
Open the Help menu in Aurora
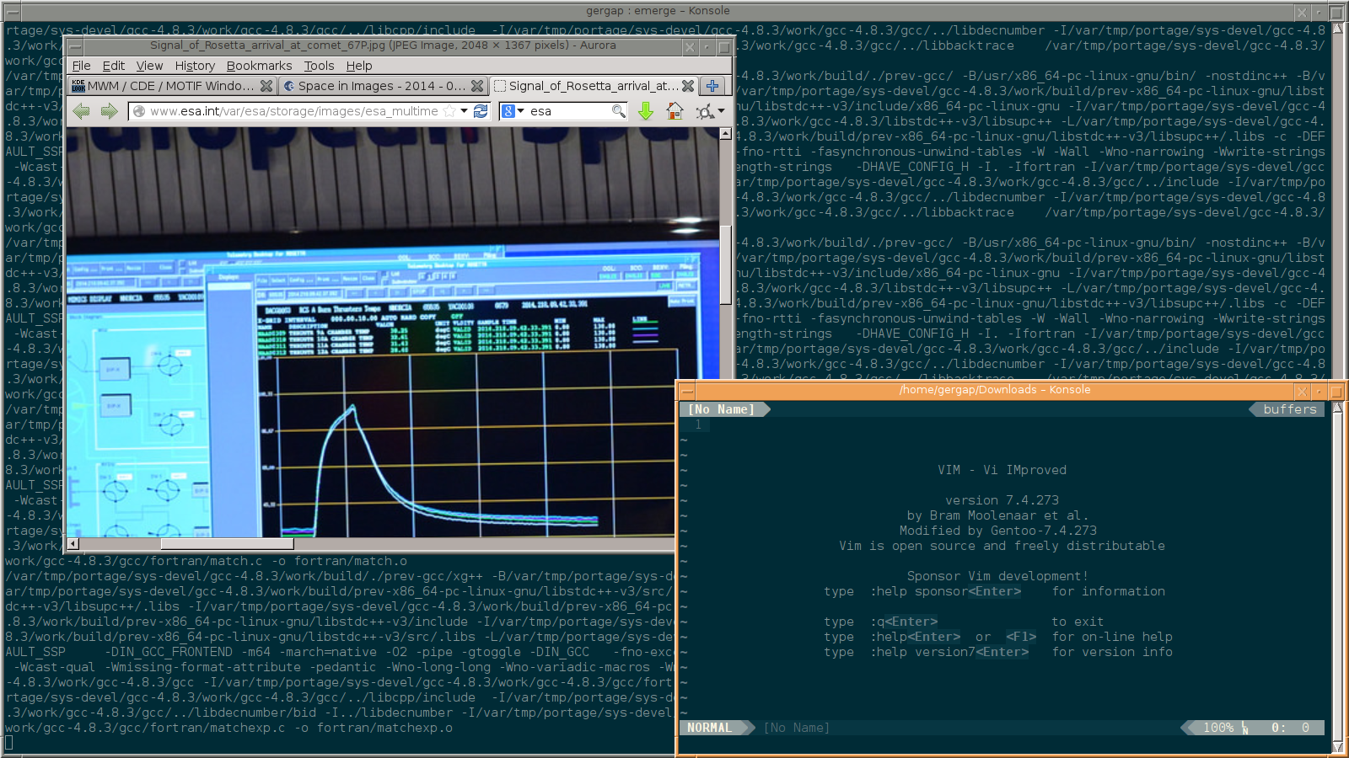(359, 66)
